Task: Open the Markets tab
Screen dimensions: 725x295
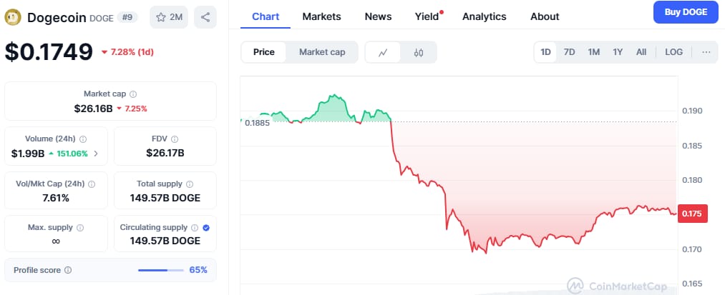Action: (x=321, y=16)
